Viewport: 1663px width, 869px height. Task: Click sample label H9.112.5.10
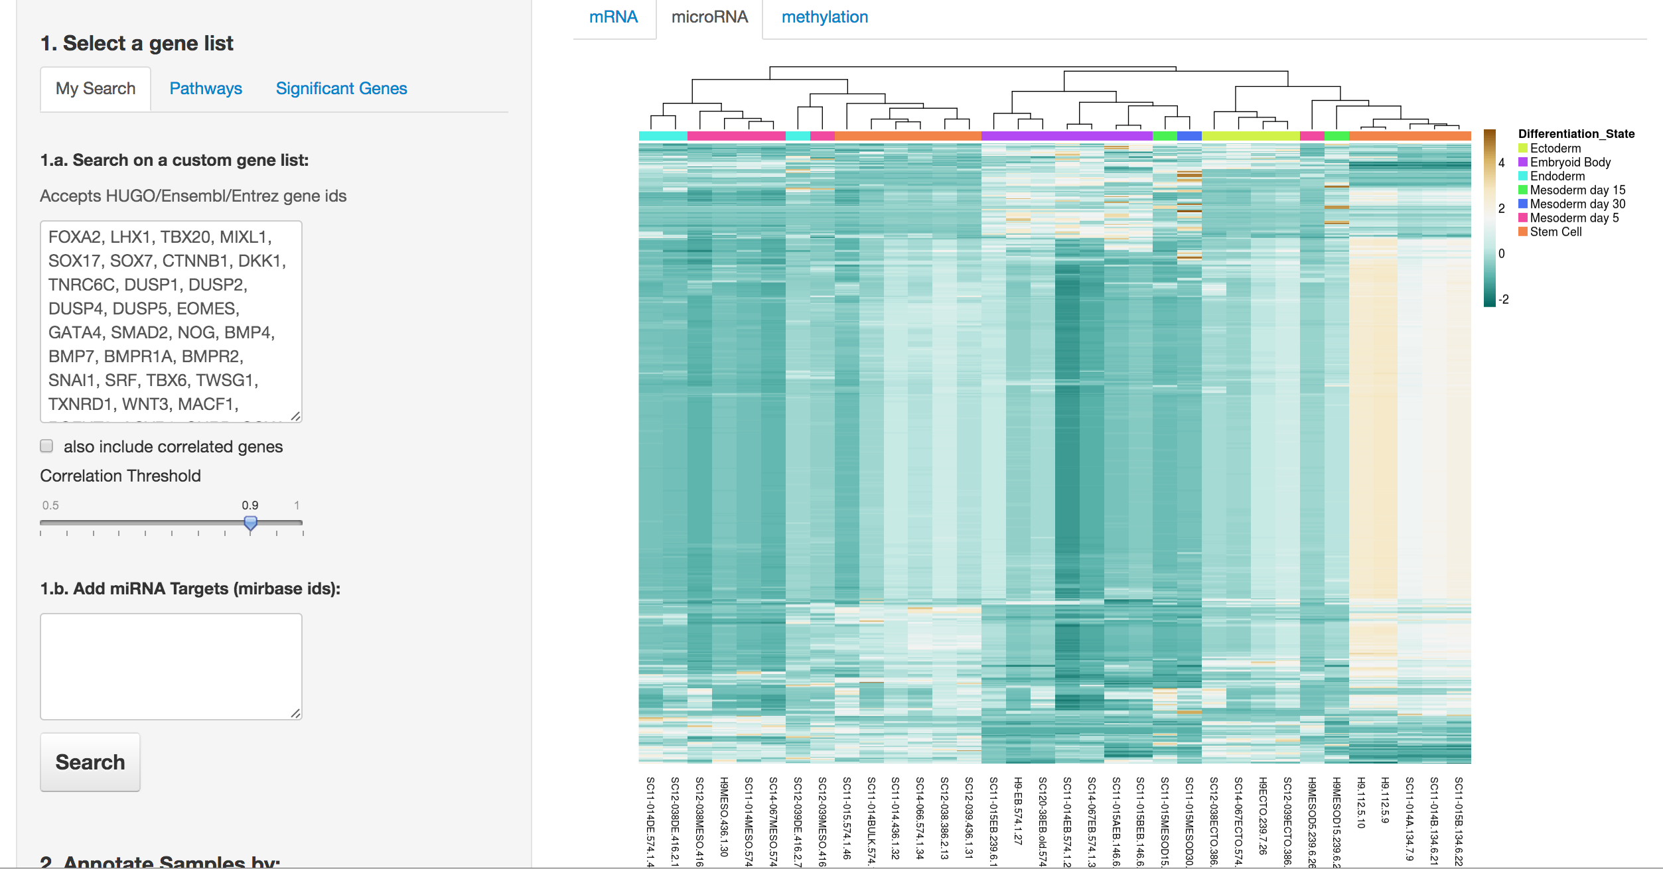[x=1360, y=803]
